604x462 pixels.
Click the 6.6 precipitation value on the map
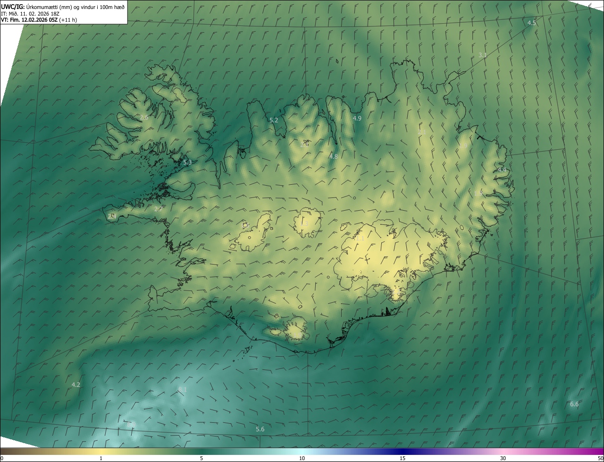[574, 404]
